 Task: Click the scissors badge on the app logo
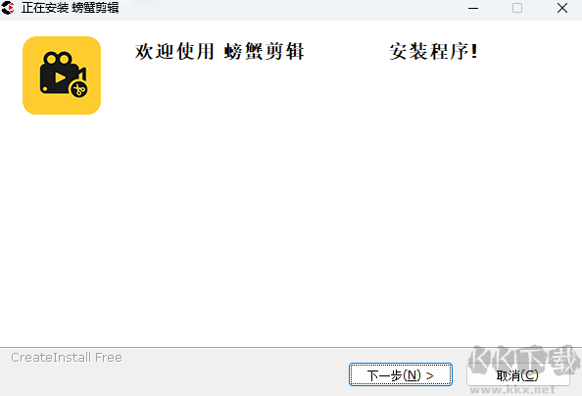pos(78,89)
